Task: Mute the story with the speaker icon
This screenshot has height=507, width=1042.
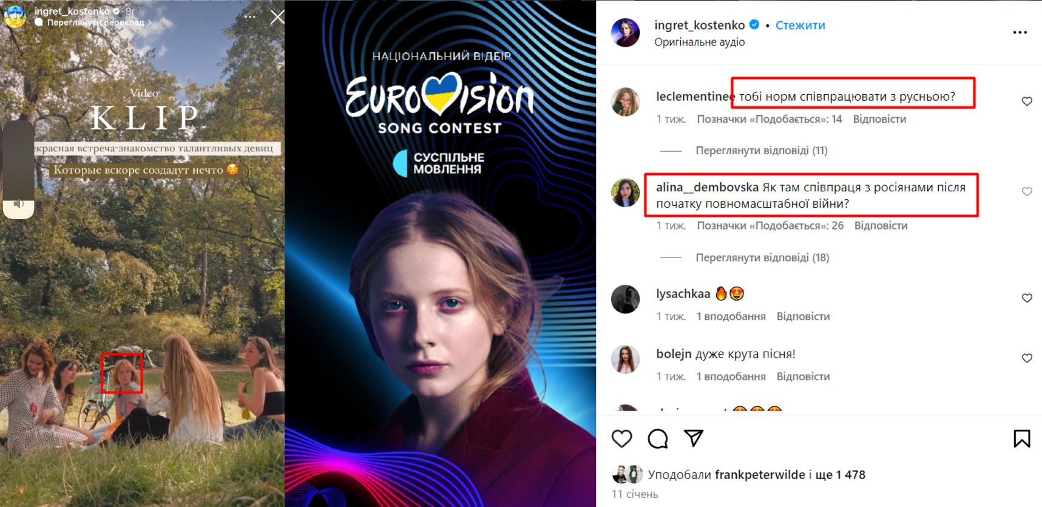Action: [19, 204]
